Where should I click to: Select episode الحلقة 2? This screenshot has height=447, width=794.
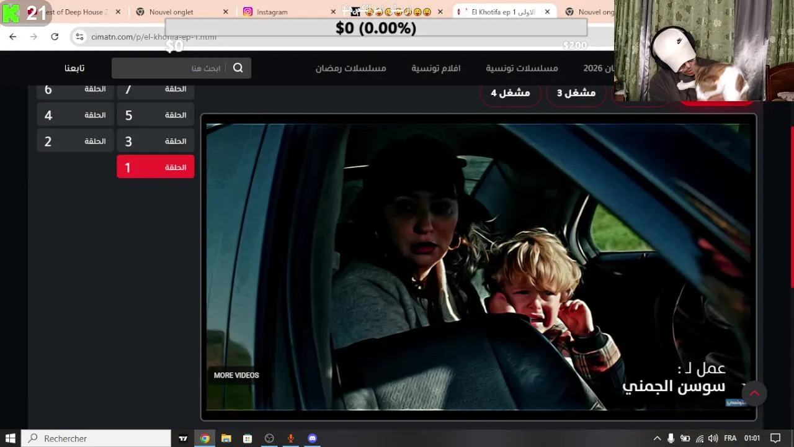75,141
